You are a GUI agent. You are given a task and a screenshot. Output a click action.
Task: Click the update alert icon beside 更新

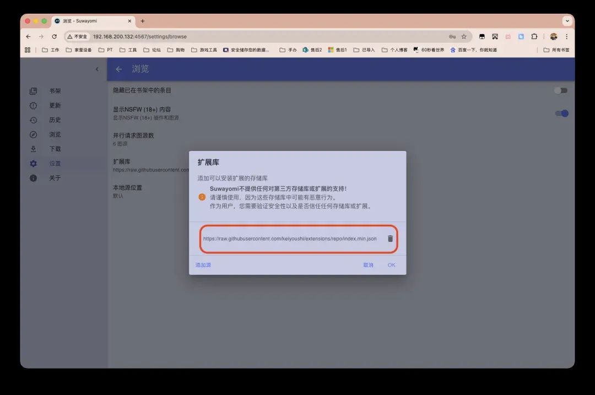pyautogui.click(x=34, y=105)
